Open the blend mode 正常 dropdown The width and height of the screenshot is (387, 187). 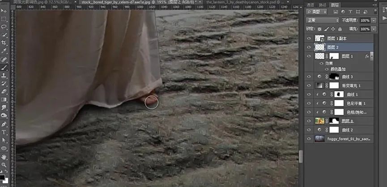(322, 20)
